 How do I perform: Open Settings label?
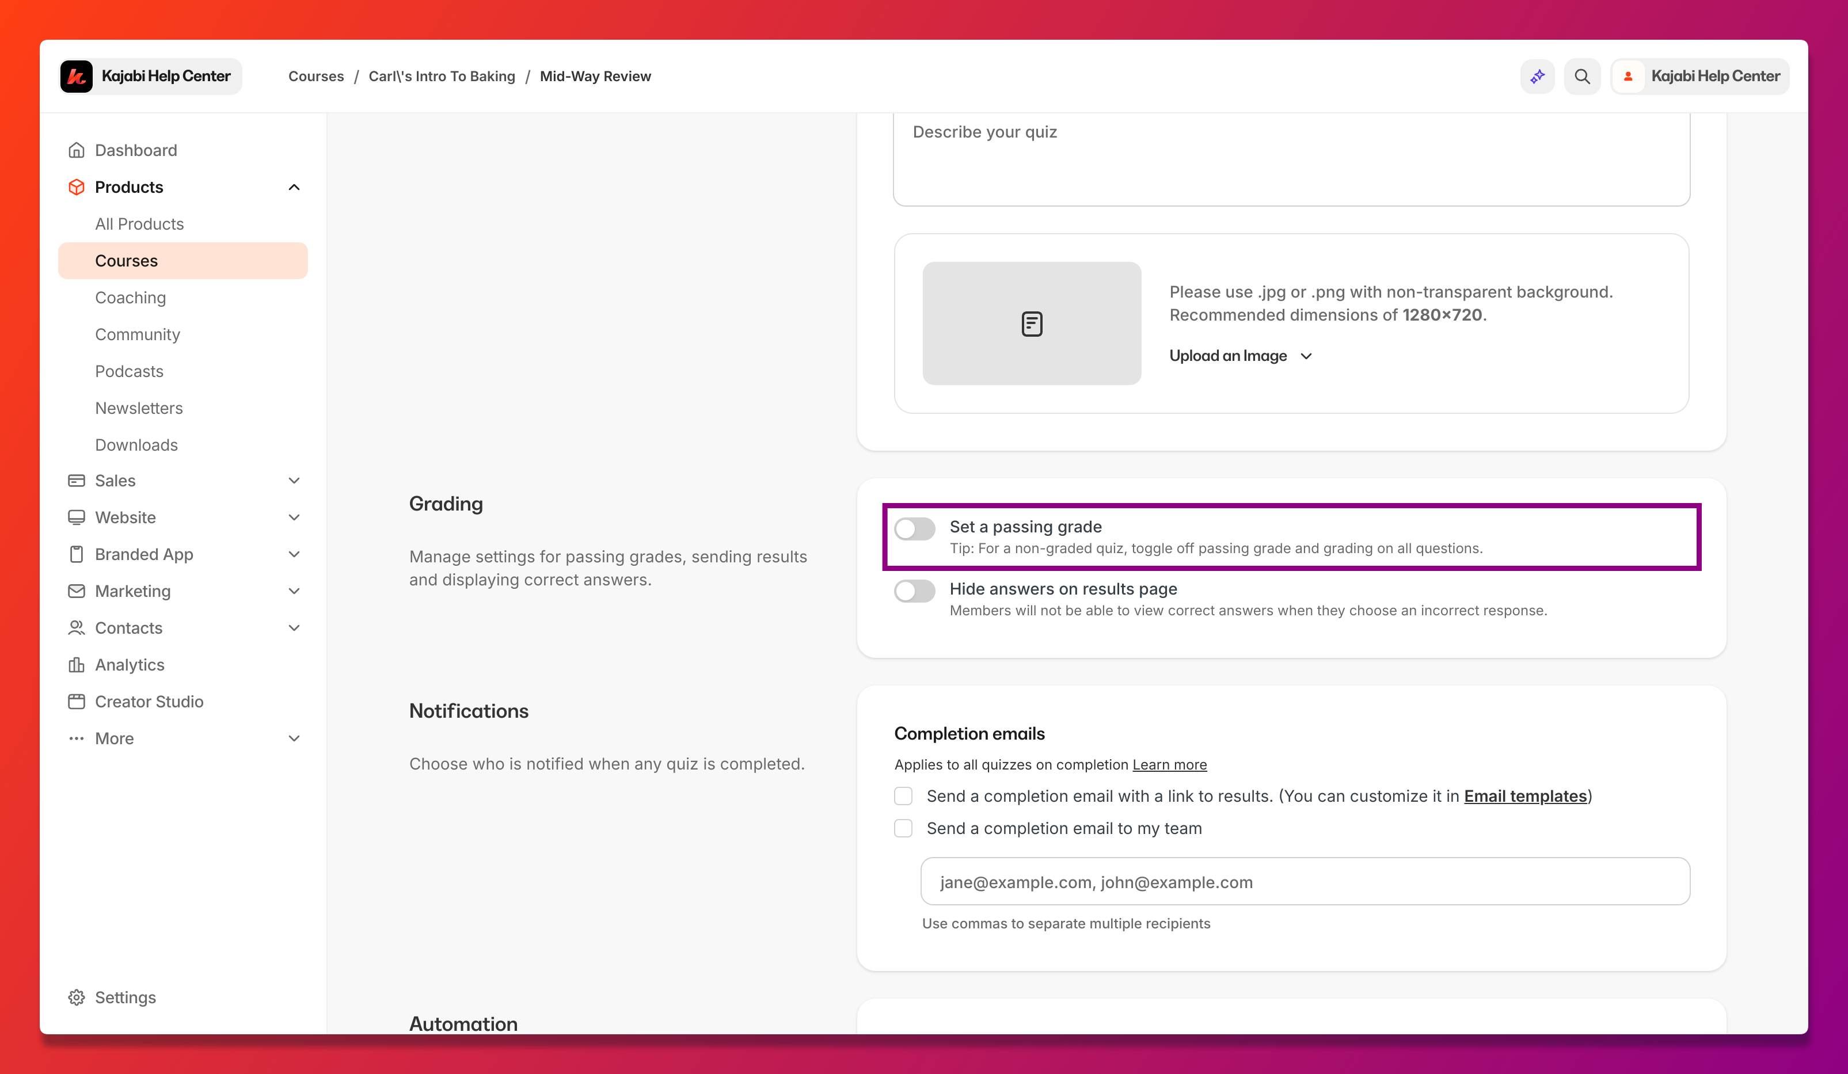pyautogui.click(x=126, y=998)
